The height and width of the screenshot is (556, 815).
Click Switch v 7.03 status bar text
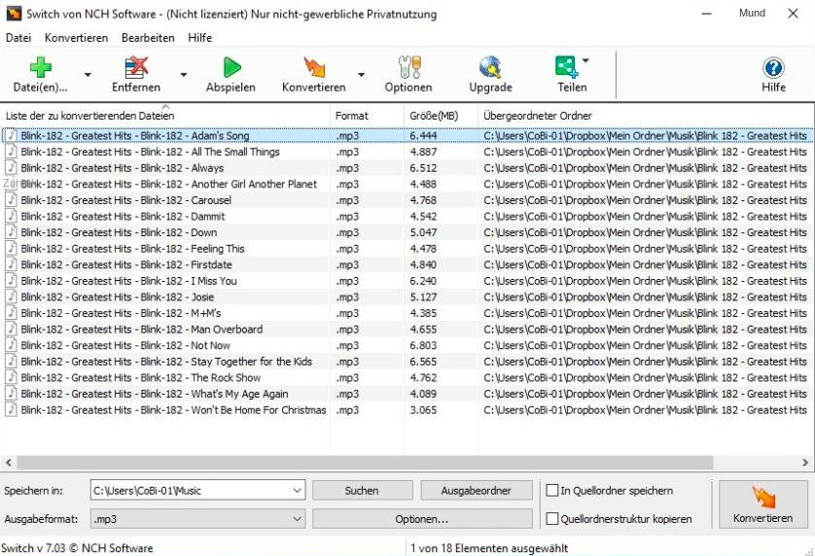[77, 547]
